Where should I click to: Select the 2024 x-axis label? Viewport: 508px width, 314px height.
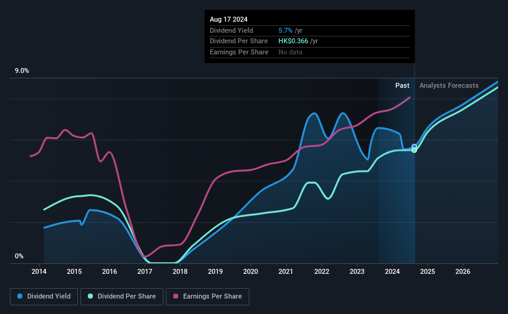click(x=392, y=271)
